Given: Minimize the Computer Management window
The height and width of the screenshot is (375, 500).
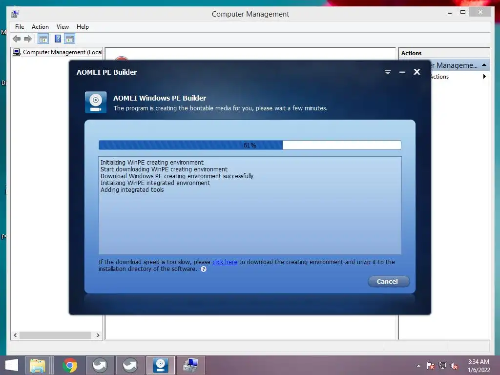Looking at the screenshot, I should [x=450, y=13].
